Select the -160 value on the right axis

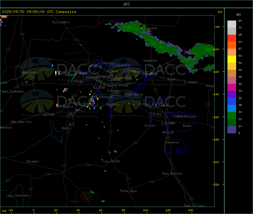216,117
